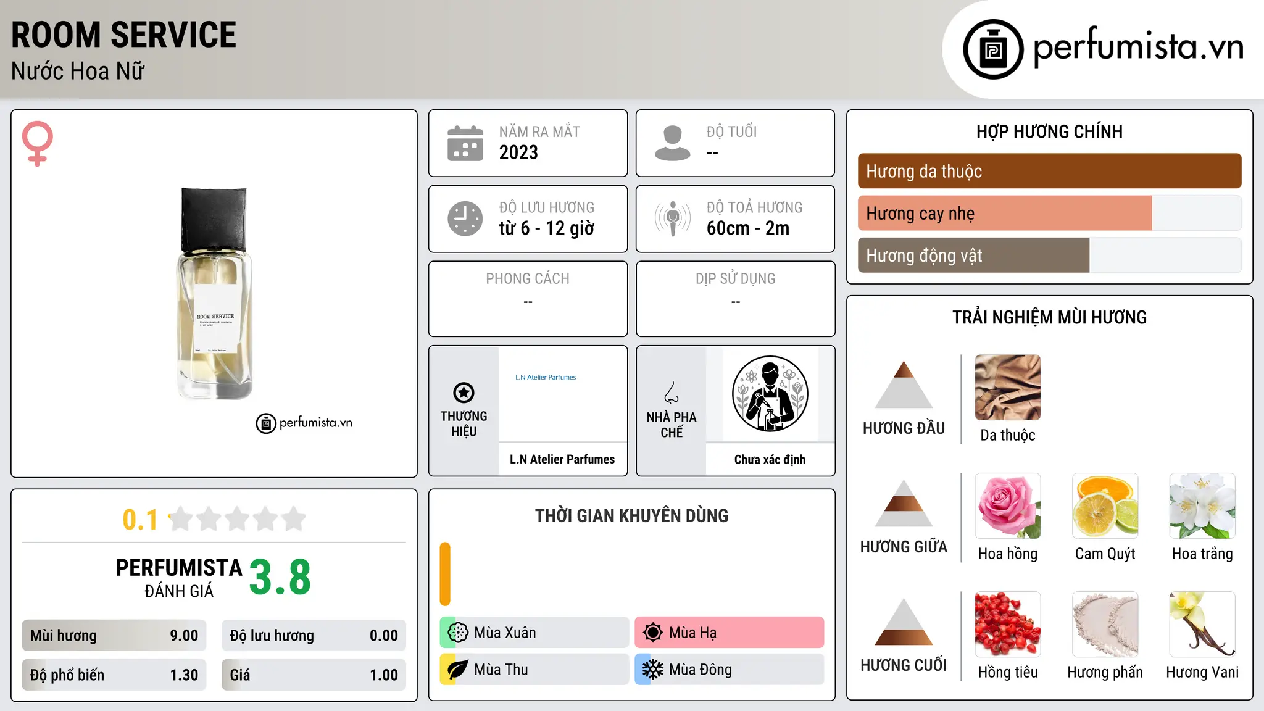The height and width of the screenshot is (711, 1264).
Task: Click the orange vertical usage-time bar
Action: point(445,574)
